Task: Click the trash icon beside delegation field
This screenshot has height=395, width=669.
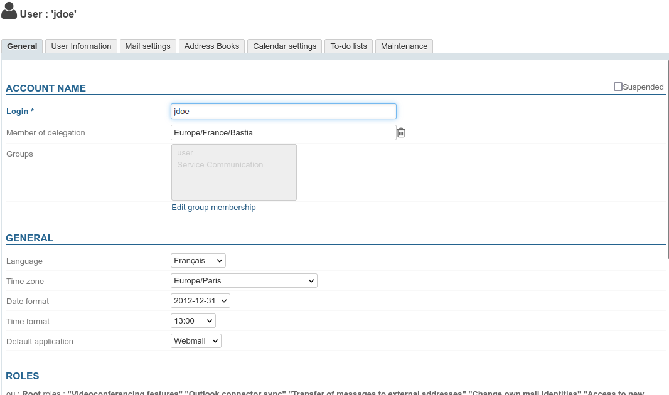Action: (401, 133)
